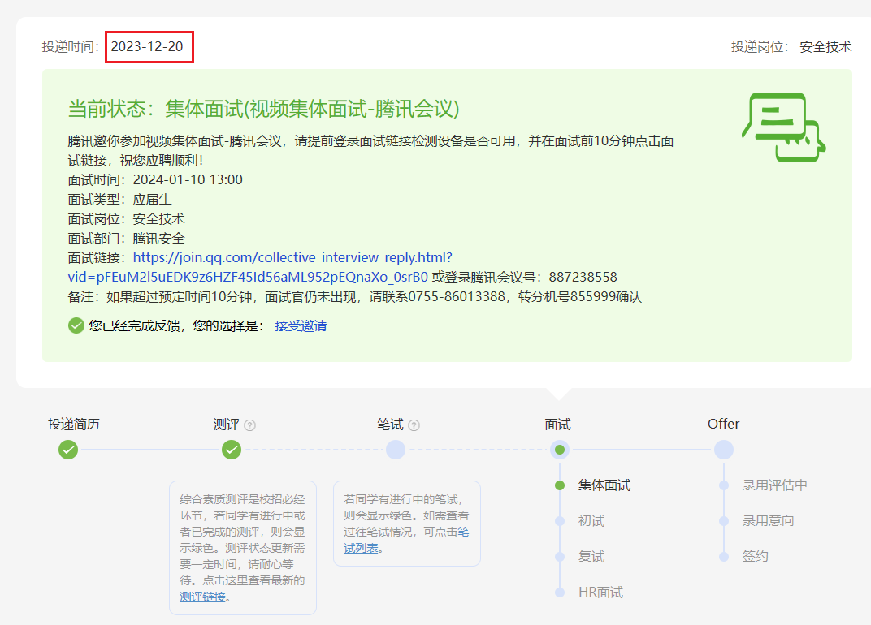This screenshot has width=871, height=625.
Task: Click the 面试岗位: 安全技术 line
Action: click(126, 218)
